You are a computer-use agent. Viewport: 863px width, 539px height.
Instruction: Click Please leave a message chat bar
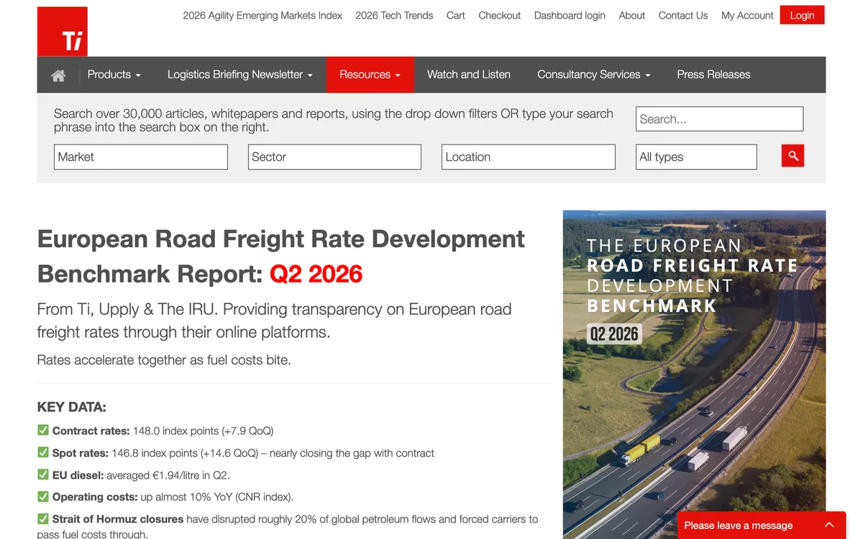762,525
